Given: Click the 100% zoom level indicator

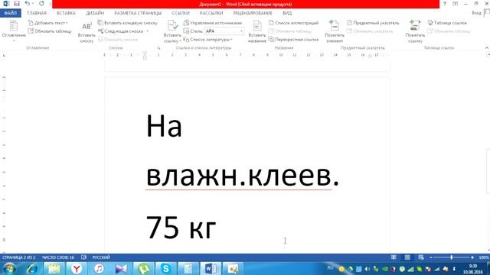Looking at the screenshot, I should pyautogui.click(x=483, y=257).
